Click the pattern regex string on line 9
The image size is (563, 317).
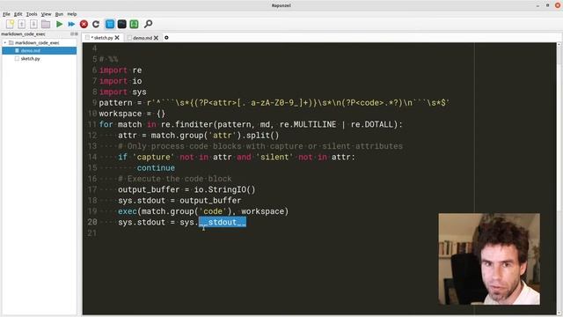click(298, 103)
